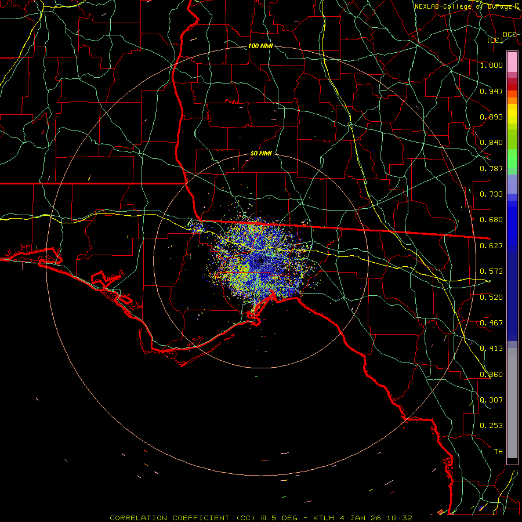Select the 0.893 scale value
Viewport: 522px width, 522px height.
coord(491,117)
